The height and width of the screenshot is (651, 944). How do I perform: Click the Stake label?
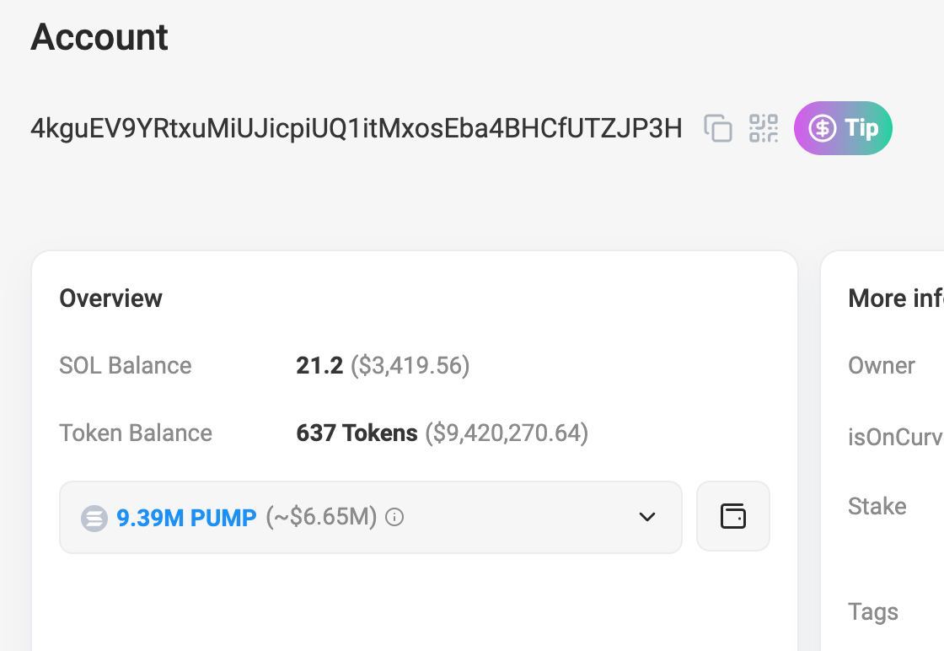(x=877, y=507)
